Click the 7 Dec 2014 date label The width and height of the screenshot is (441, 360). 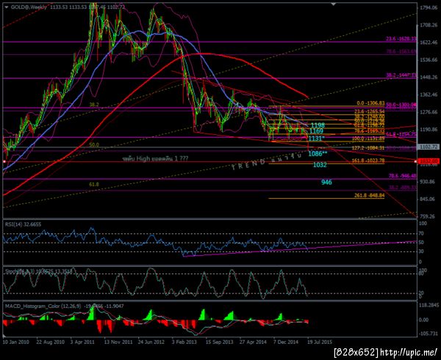click(286, 342)
